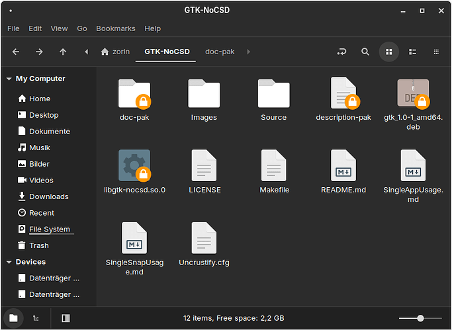Go up to the parent folder
452x330 pixels.
pos(63,52)
